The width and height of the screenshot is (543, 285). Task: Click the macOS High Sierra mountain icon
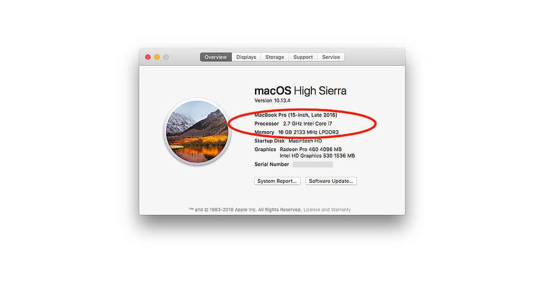pos(197,131)
